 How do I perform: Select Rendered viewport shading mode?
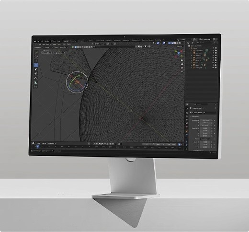[180, 43]
